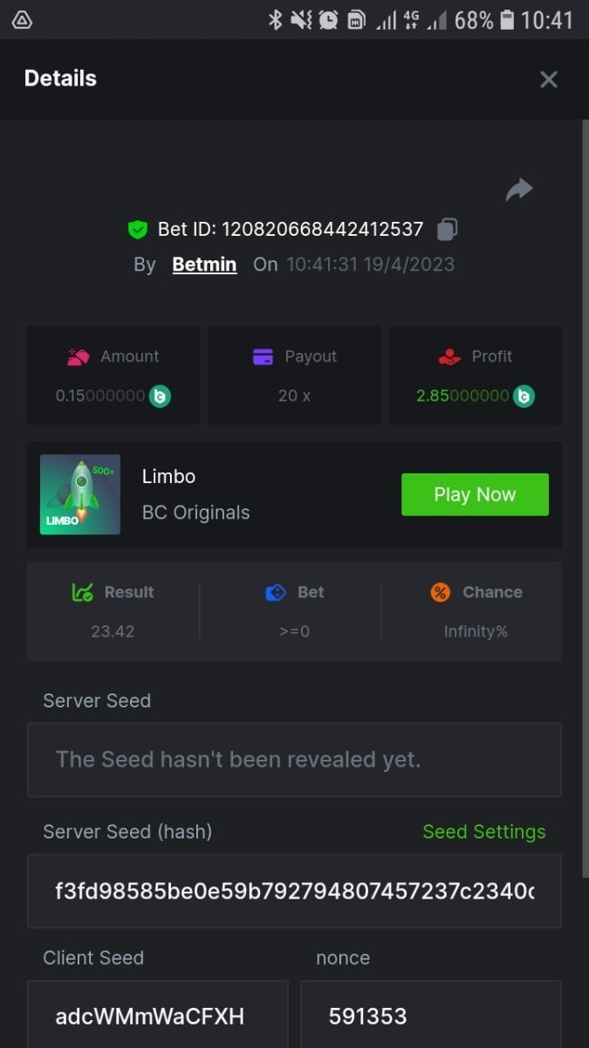Select the Server Seed hash field
Viewport: 589px width, 1048px height.
(x=294, y=891)
